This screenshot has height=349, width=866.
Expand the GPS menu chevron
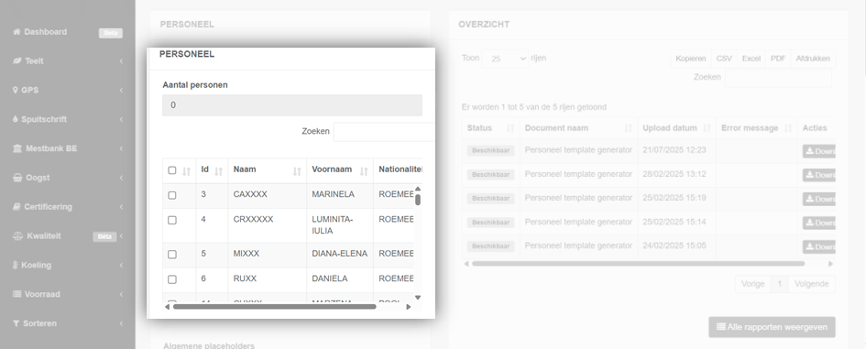(x=121, y=90)
